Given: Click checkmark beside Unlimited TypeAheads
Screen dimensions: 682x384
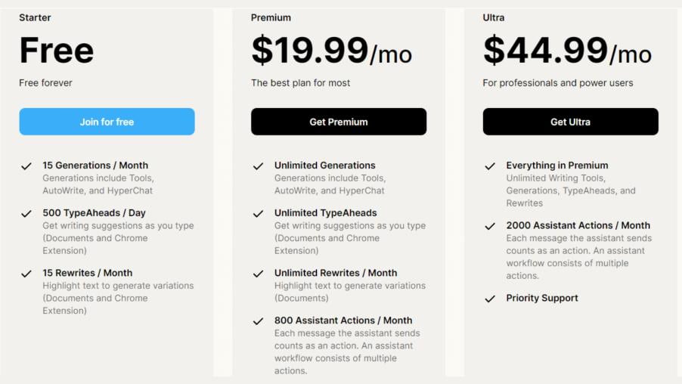Looking at the screenshot, I should [x=258, y=214].
